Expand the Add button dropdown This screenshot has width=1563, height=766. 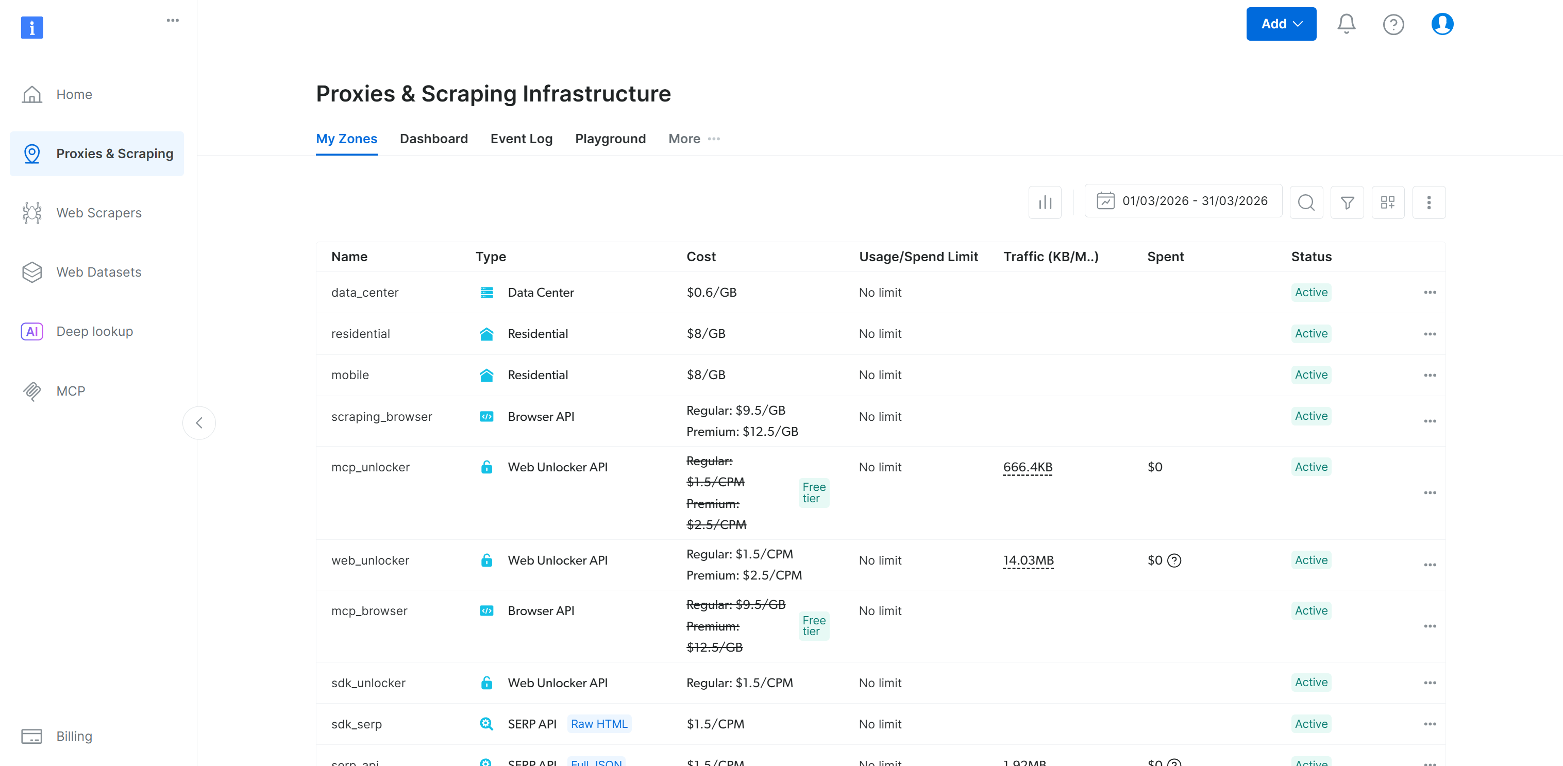click(x=1281, y=24)
